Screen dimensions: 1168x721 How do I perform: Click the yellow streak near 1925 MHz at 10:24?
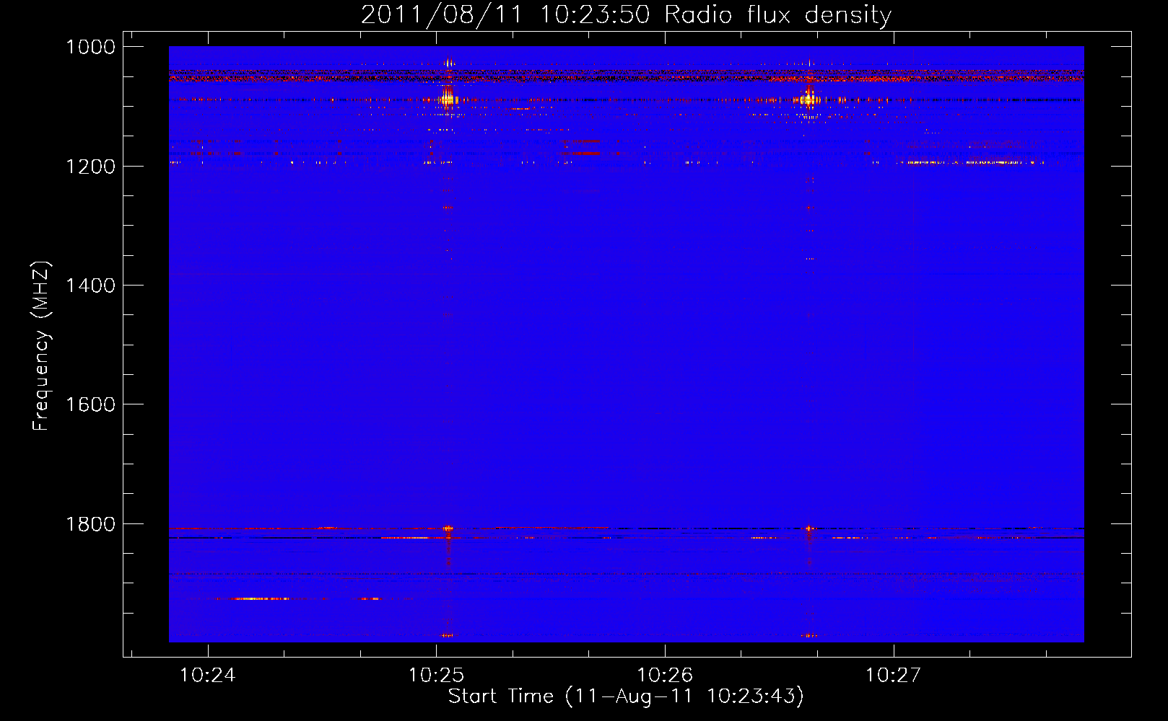261,598
